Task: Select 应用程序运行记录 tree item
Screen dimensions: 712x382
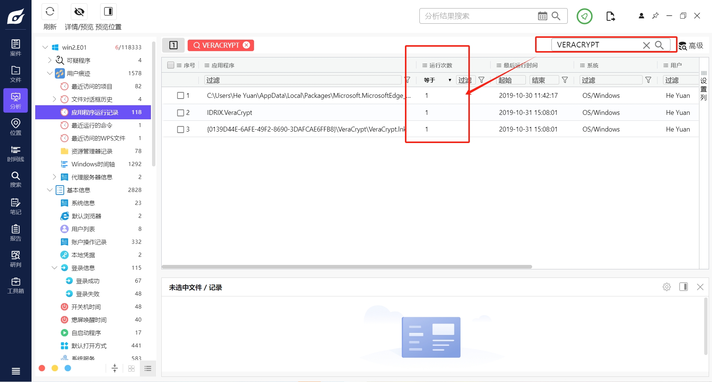Action: click(x=93, y=112)
